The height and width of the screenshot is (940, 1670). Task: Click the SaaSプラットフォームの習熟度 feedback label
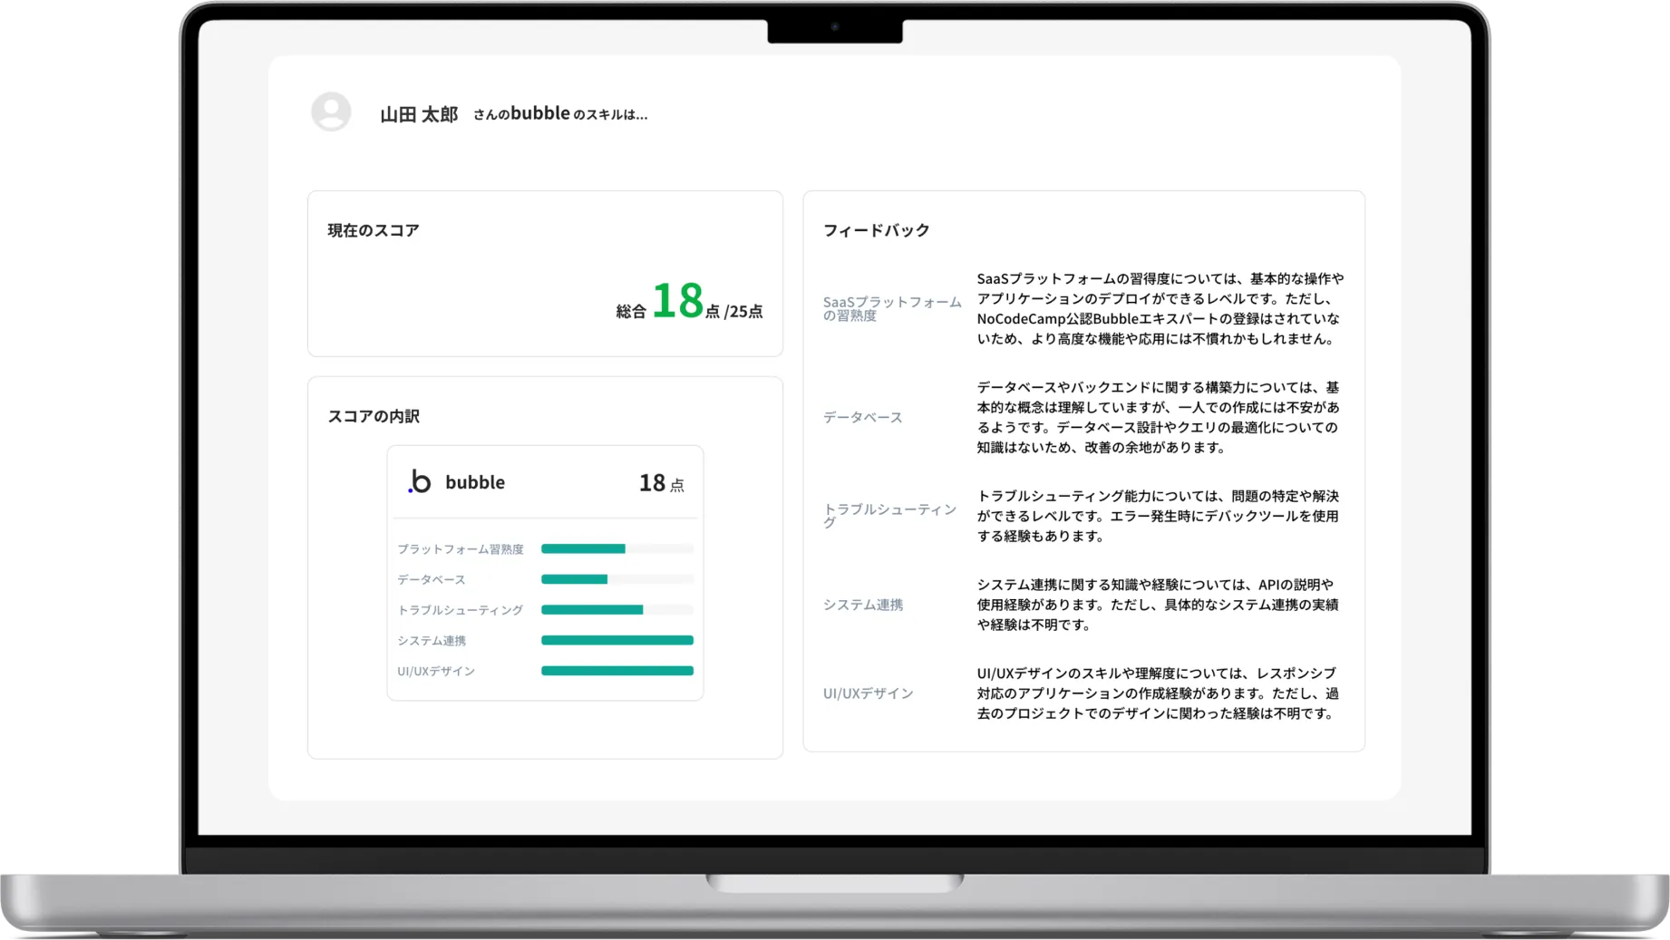coord(892,309)
